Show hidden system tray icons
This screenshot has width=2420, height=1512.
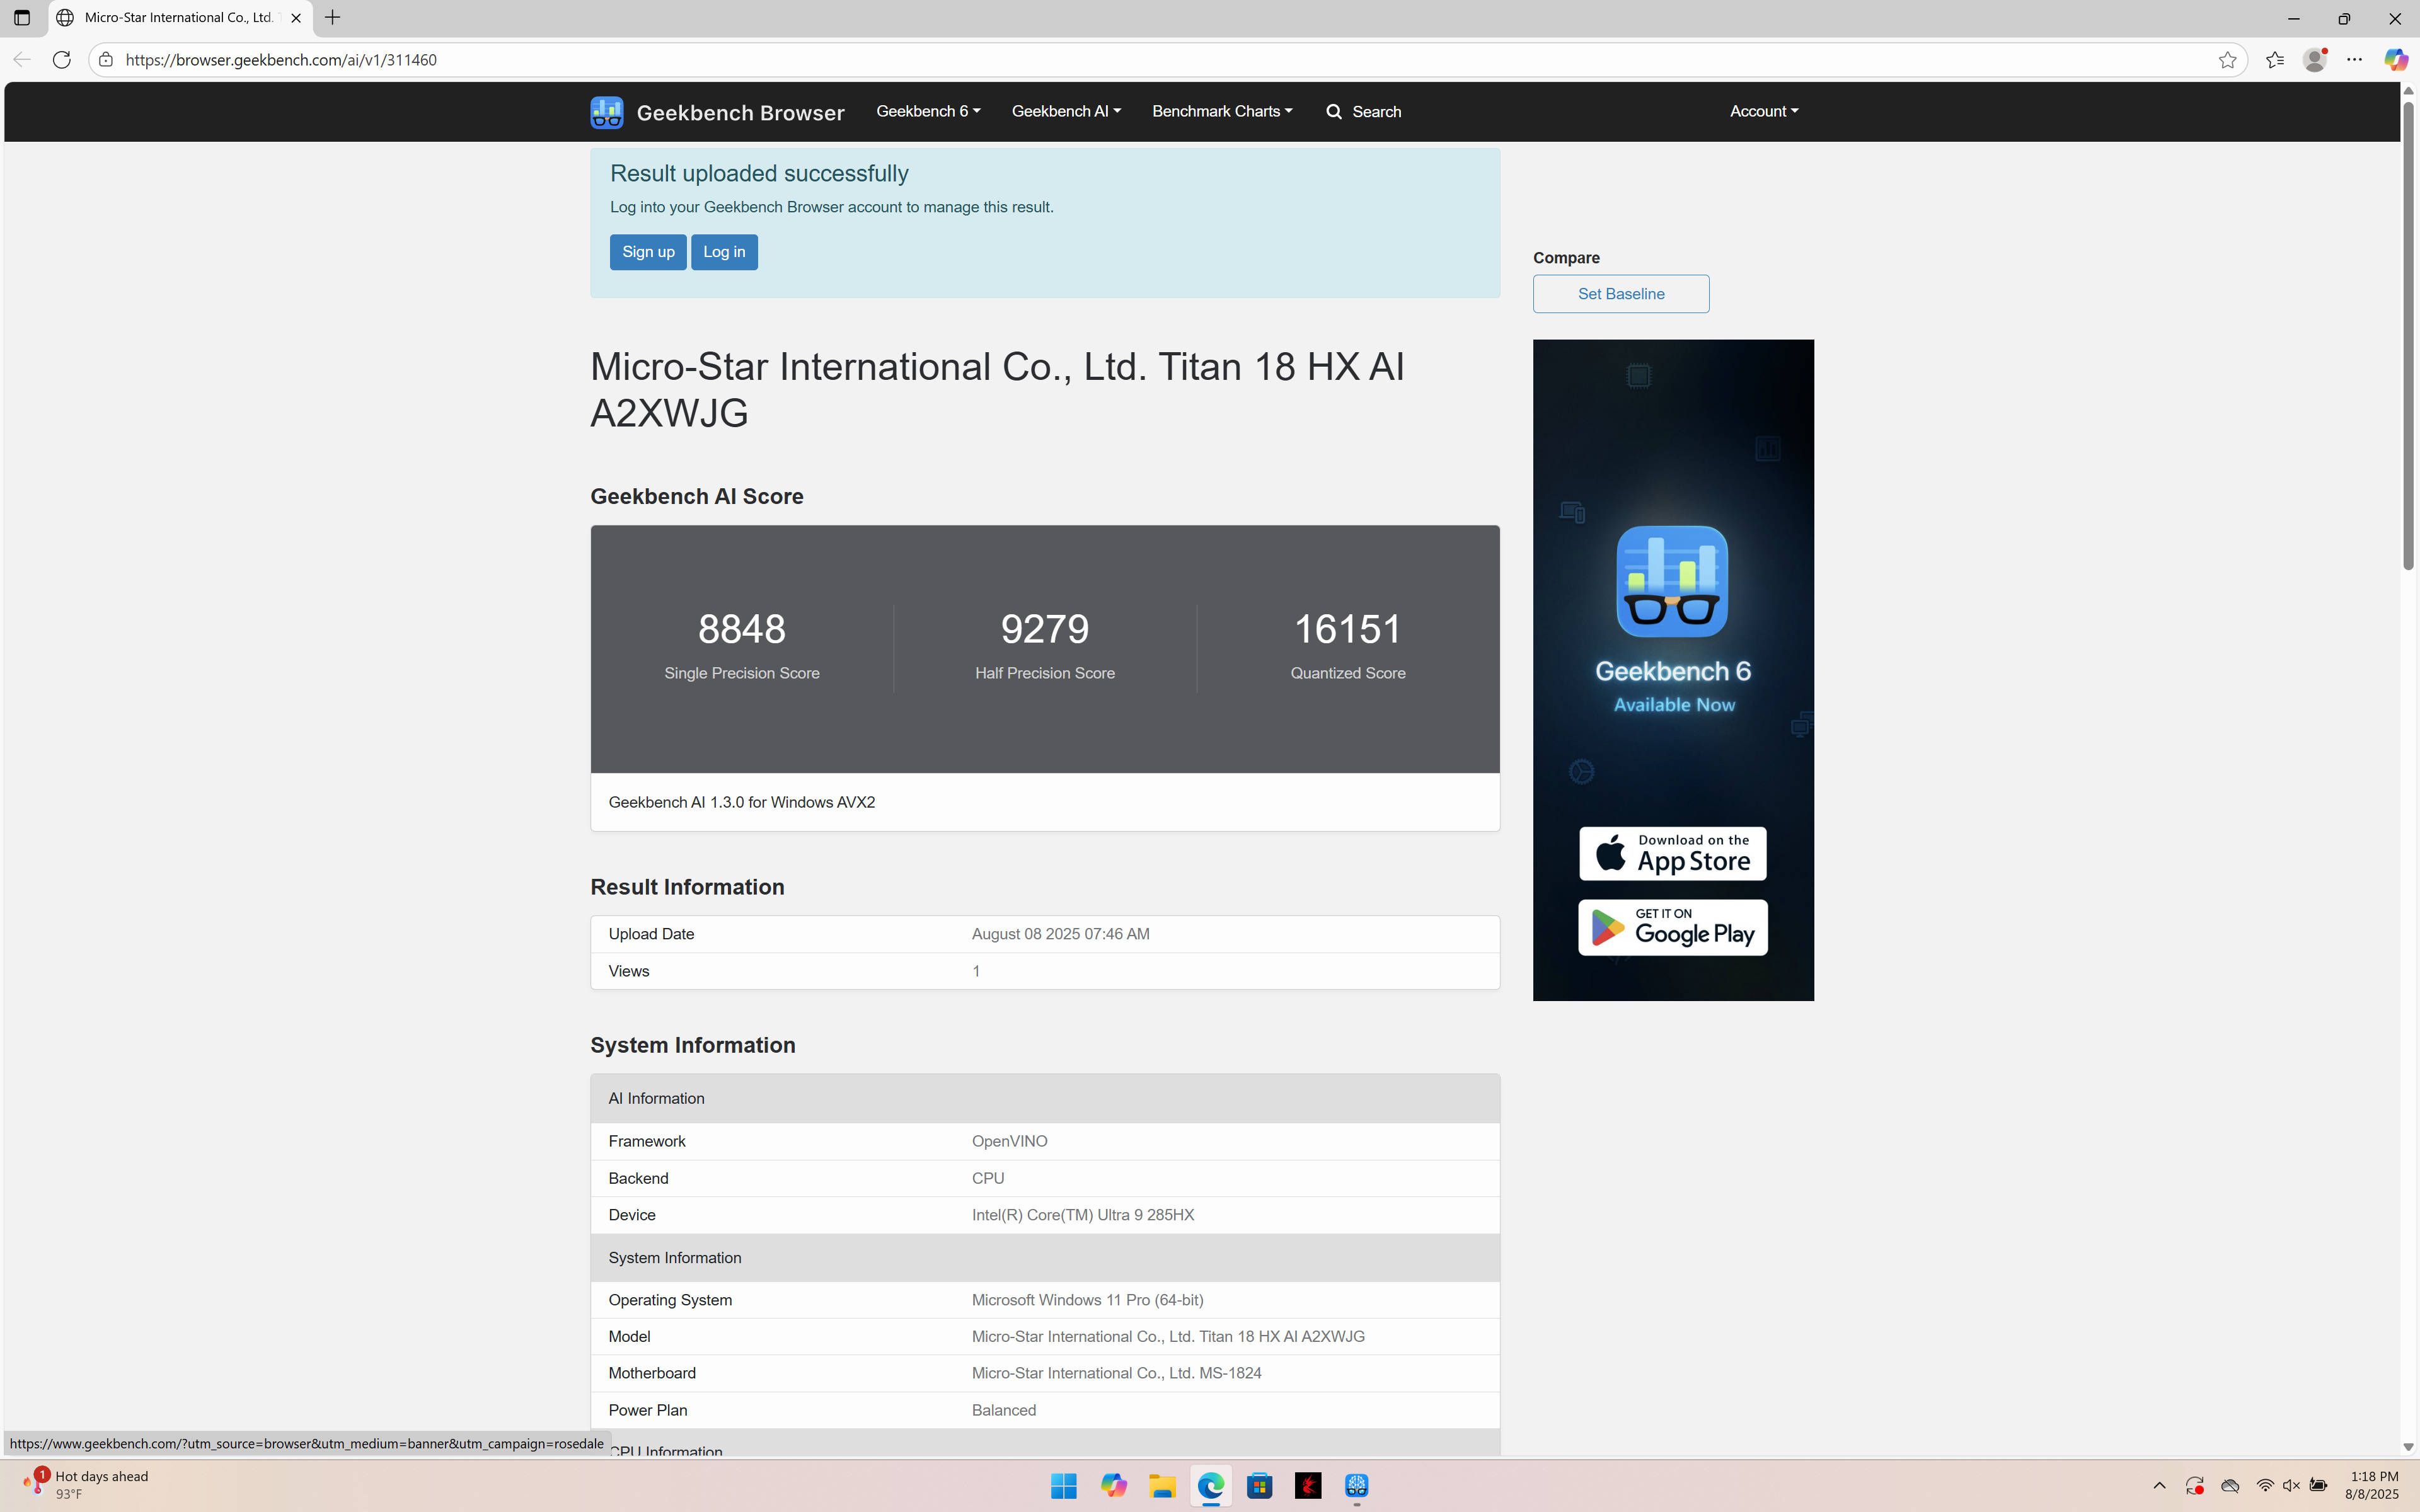coord(2159,1486)
